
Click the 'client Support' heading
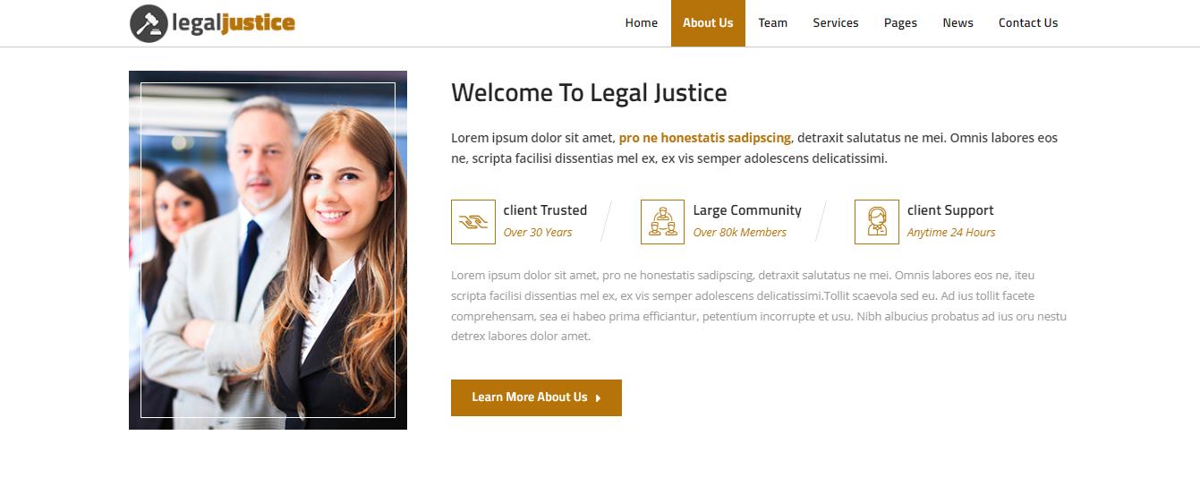pyautogui.click(x=950, y=210)
